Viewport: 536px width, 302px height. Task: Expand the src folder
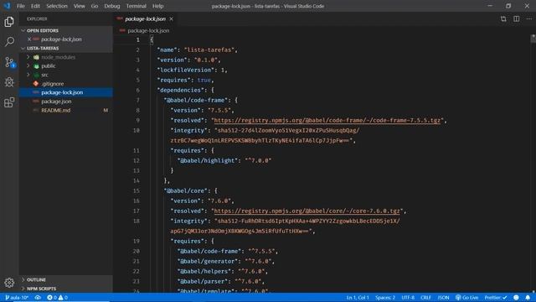28,75
